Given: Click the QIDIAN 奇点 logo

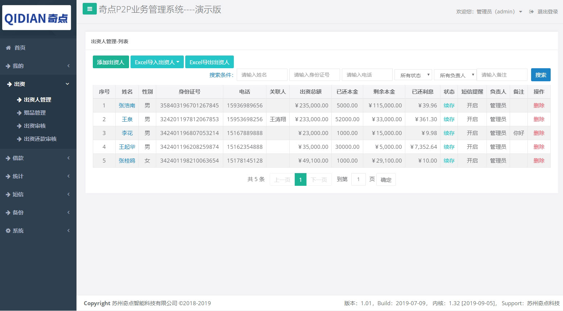Looking at the screenshot, I should click(x=36, y=17).
